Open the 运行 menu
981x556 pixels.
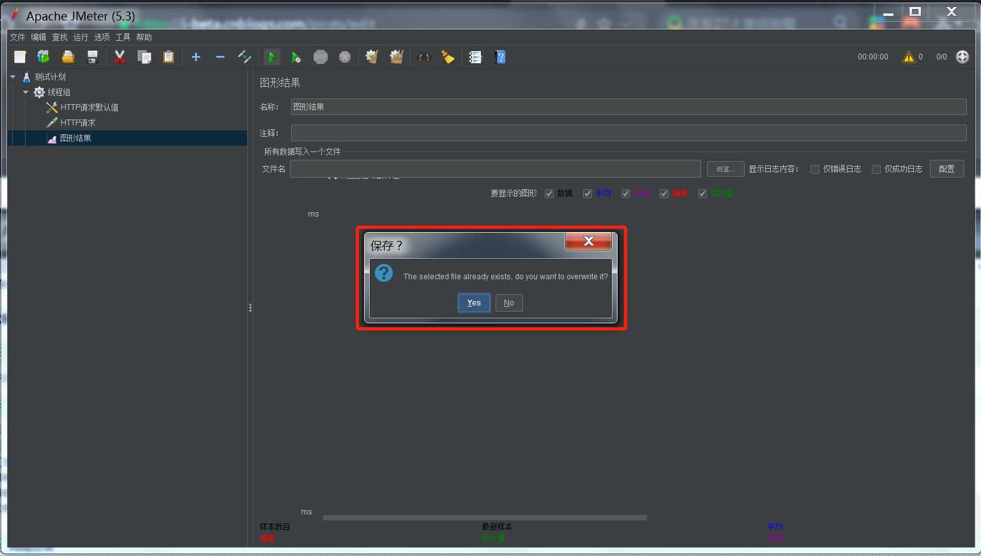coord(80,37)
